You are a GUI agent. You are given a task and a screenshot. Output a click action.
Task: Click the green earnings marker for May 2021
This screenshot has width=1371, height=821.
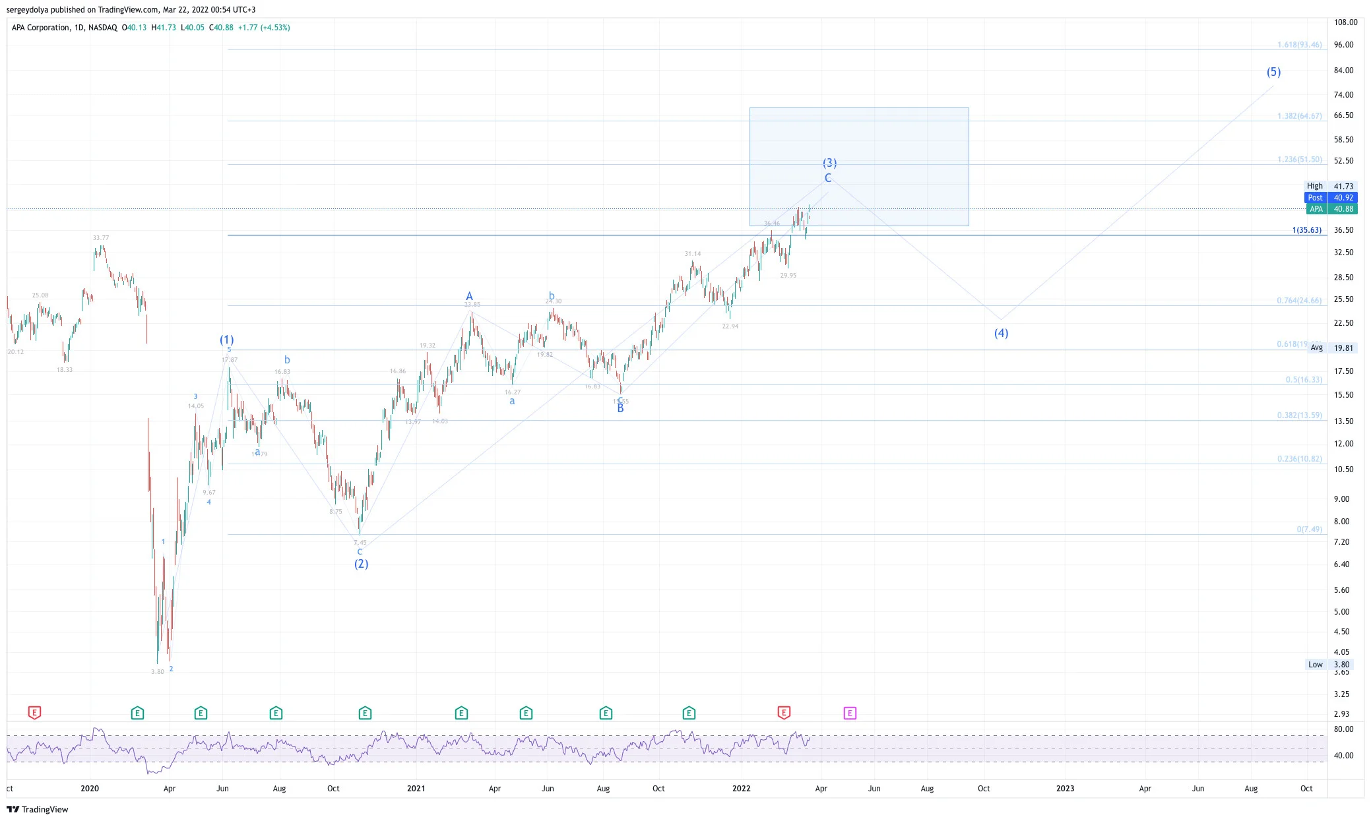pyautogui.click(x=526, y=713)
